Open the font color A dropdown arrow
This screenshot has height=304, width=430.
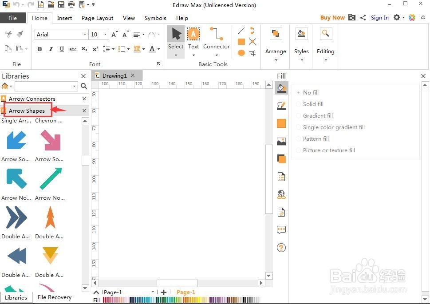158,49
